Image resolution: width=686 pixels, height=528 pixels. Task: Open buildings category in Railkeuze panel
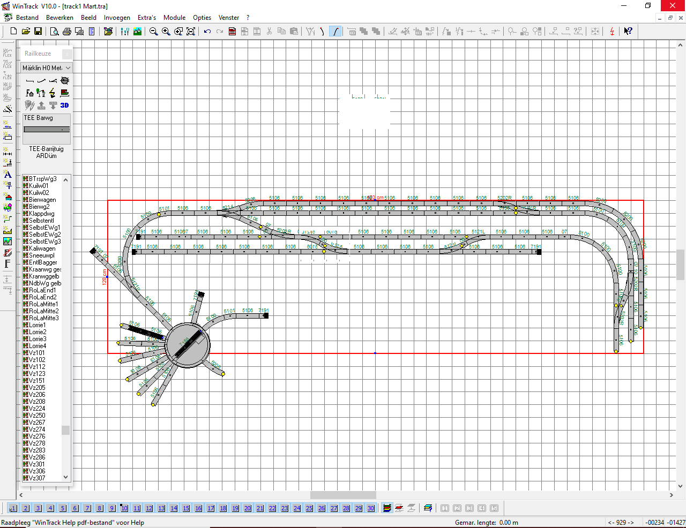[x=30, y=93]
